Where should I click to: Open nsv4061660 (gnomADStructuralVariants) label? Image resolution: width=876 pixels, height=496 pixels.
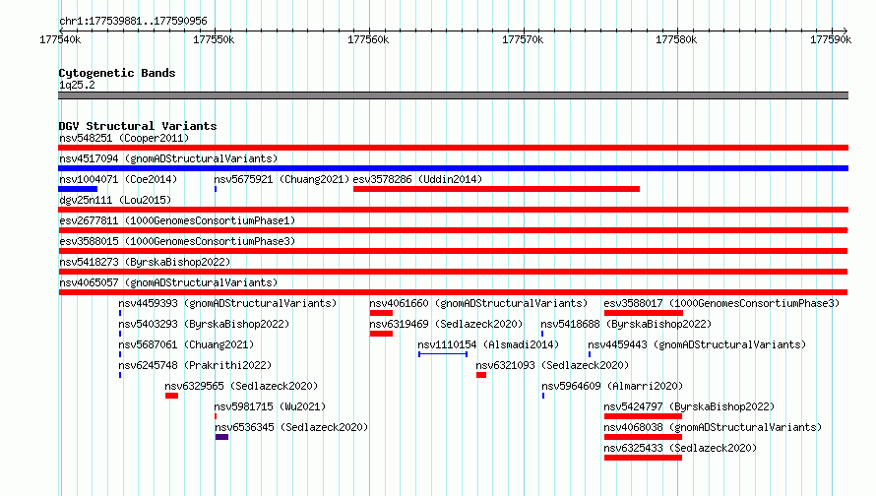coord(478,303)
